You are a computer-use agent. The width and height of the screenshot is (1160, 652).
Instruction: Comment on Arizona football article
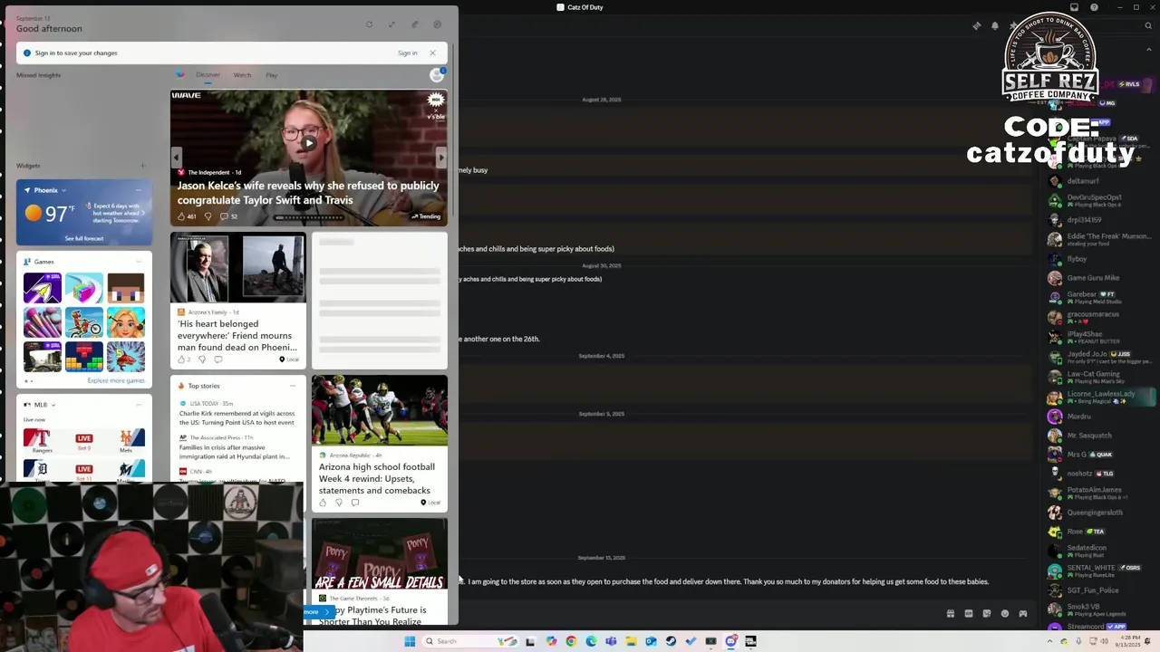coord(355,503)
